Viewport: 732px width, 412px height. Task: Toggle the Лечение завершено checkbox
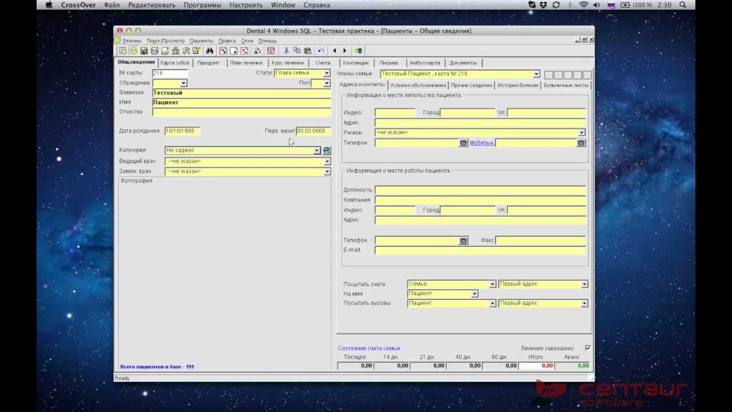588,348
